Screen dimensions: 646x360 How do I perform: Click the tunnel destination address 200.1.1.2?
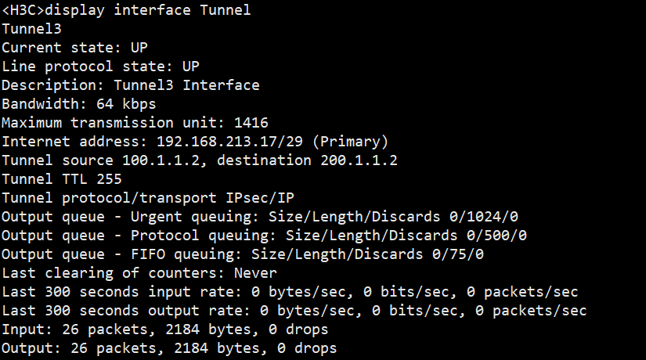pyautogui.click(x=359, y=160)
